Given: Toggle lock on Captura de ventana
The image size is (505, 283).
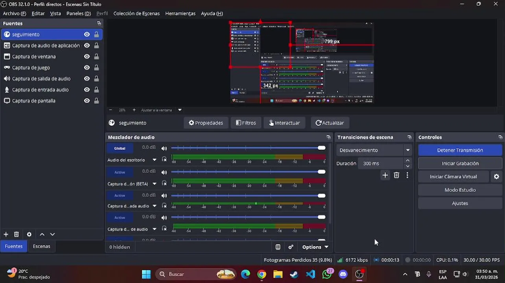Looking at the screenshot, I should click(x=96, y=57).
